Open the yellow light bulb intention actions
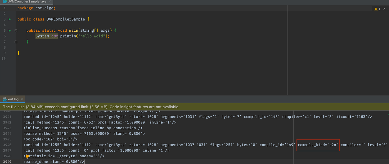Viewport: 389px width, 164px height. click(27, 157)
